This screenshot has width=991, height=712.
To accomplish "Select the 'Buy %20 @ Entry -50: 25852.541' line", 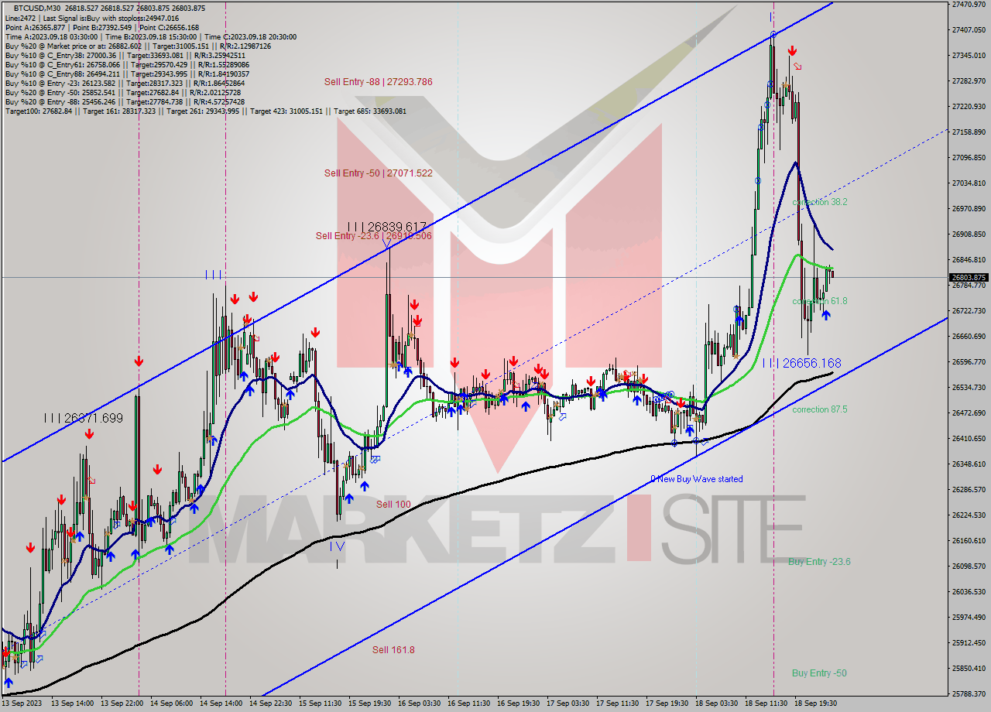I will (x=125, y=92).
